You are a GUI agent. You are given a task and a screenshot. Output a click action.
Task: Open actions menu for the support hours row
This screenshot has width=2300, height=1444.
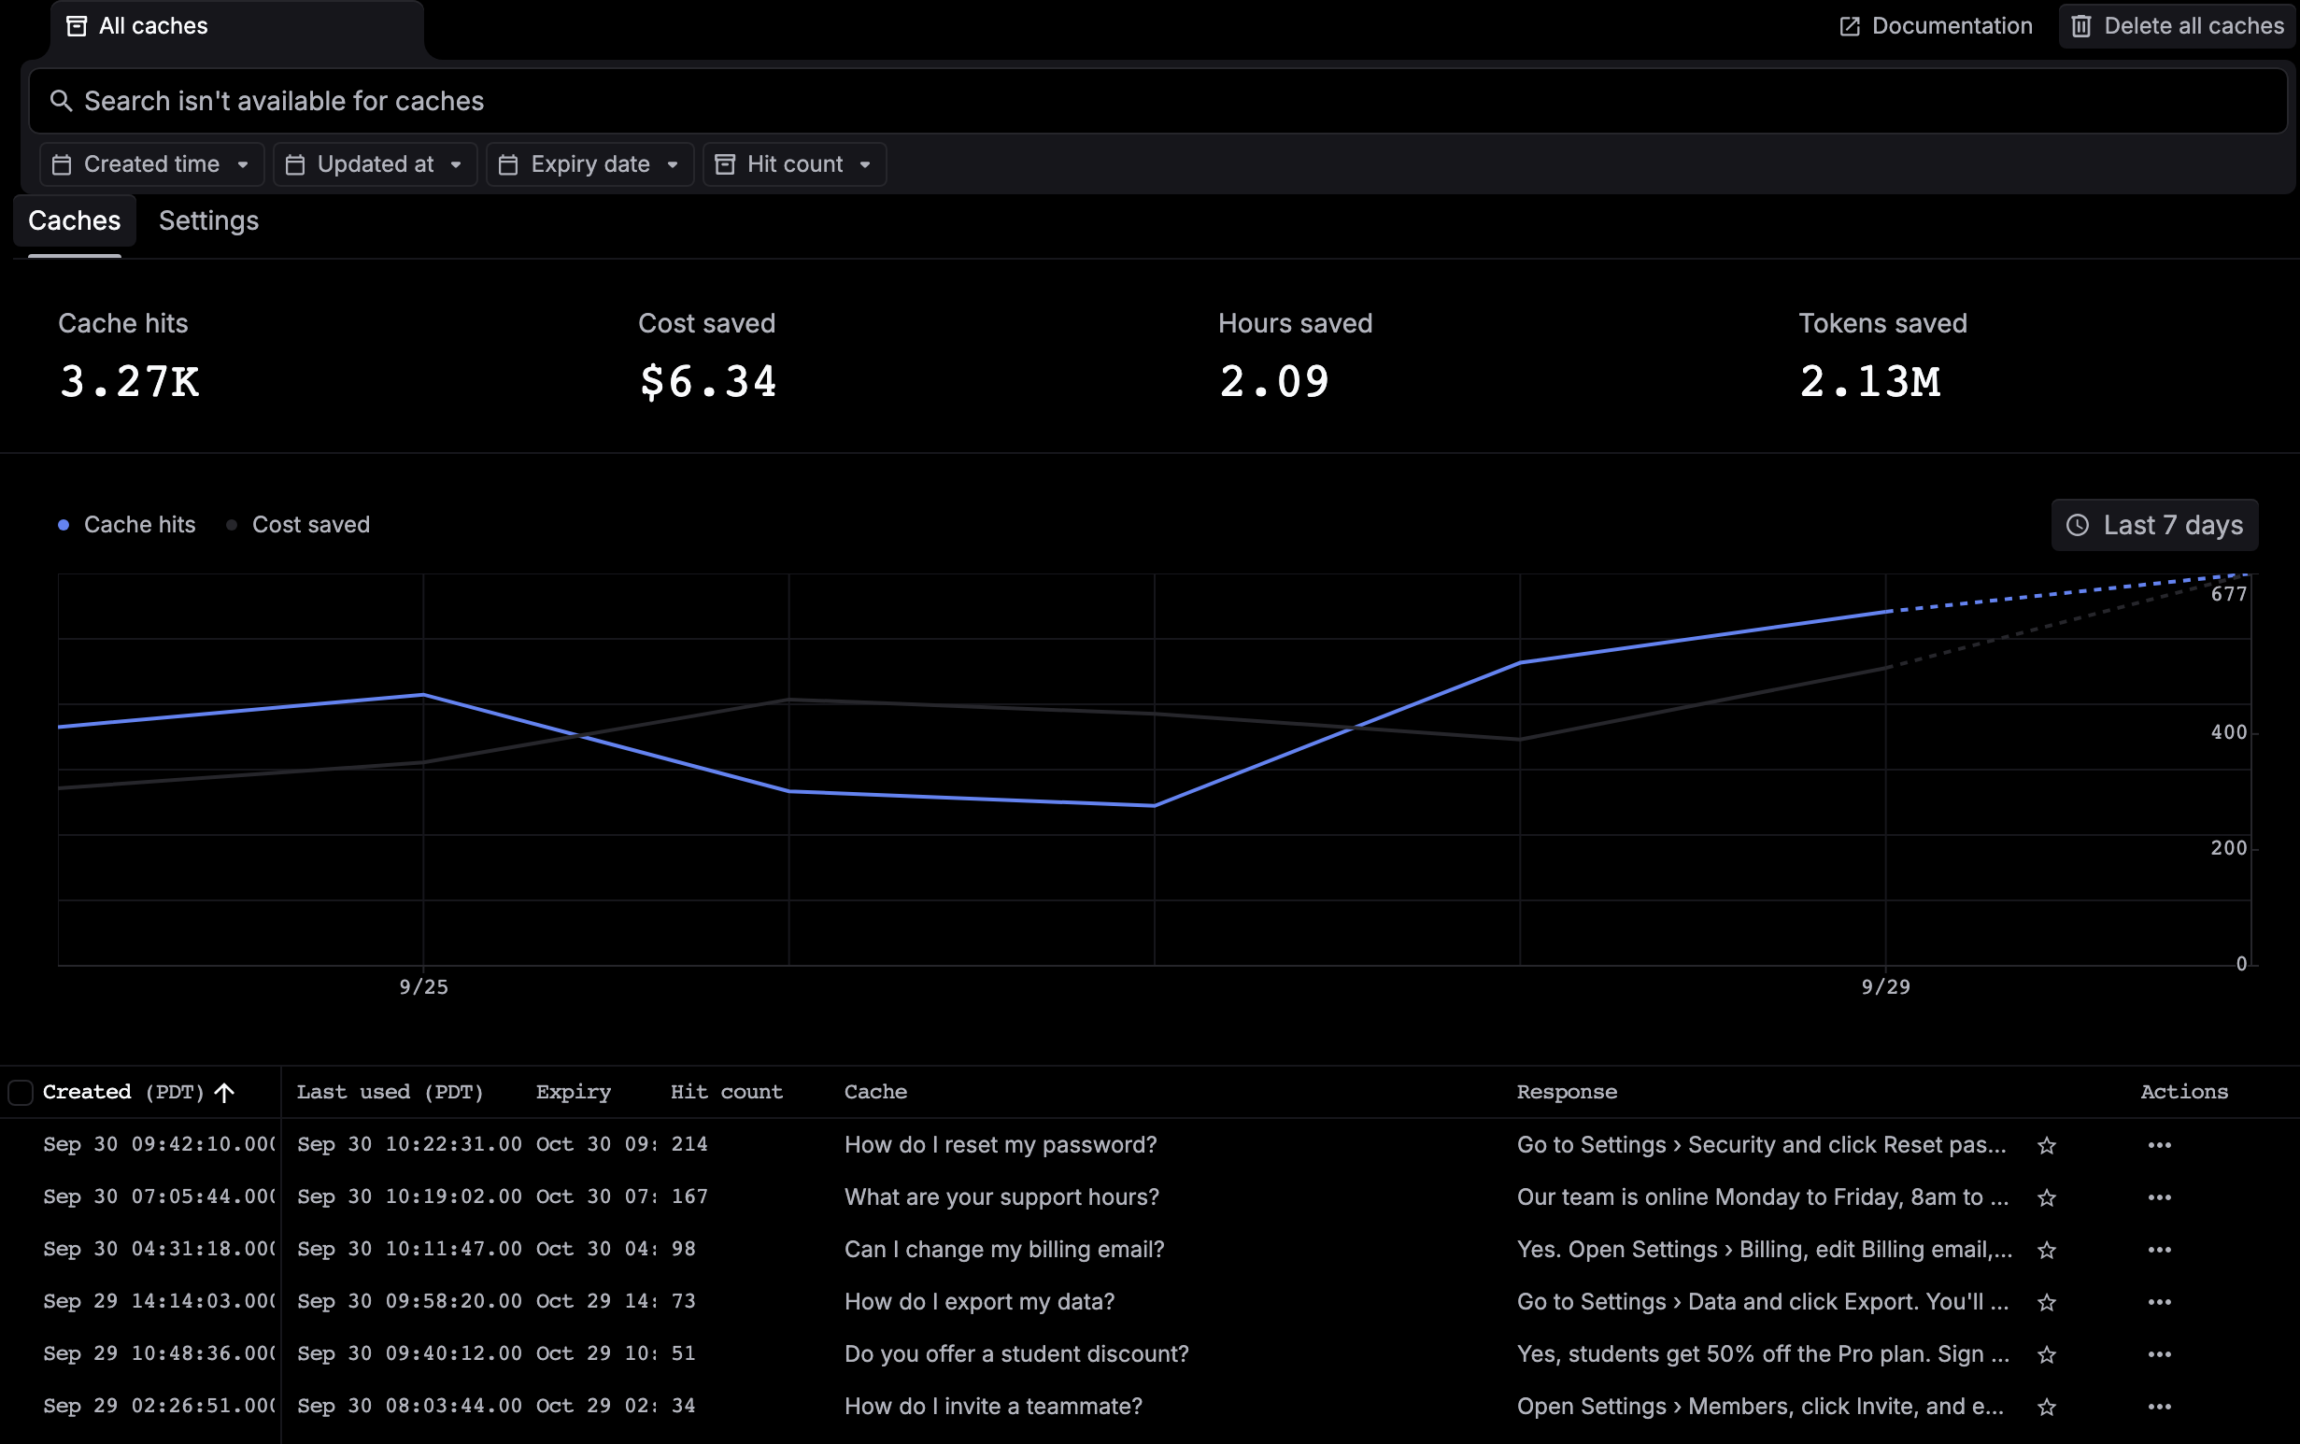click(2160, 1197)
